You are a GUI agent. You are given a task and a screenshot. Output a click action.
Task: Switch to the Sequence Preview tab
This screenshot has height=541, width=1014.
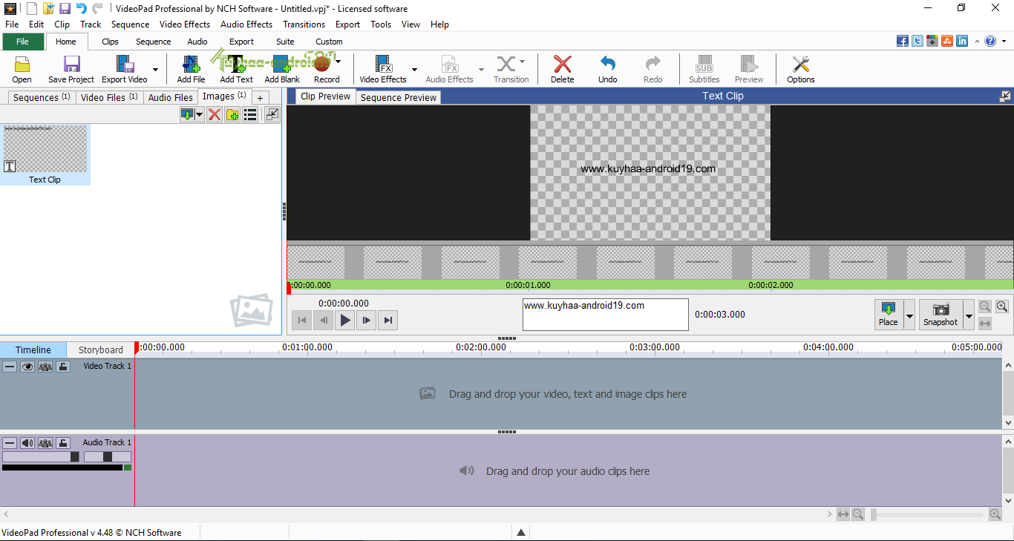pyautogui.click(x=398, y=96)
